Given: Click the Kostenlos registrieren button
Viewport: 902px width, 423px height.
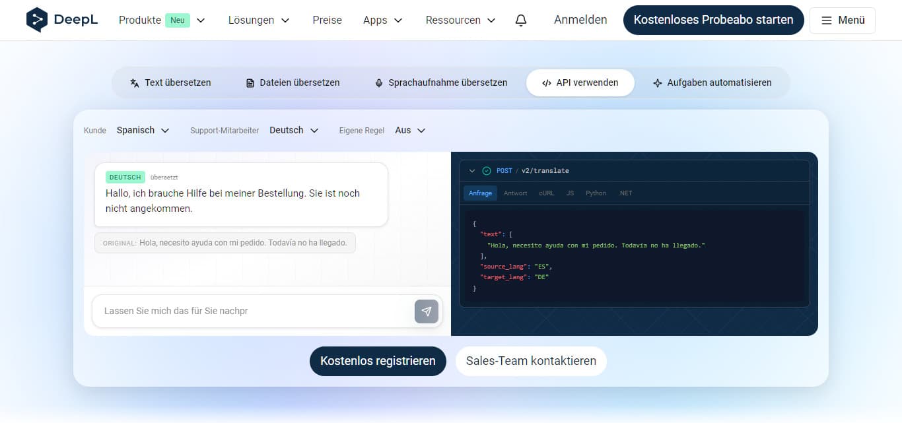Looking at the screenshot, I should point(378,361).
